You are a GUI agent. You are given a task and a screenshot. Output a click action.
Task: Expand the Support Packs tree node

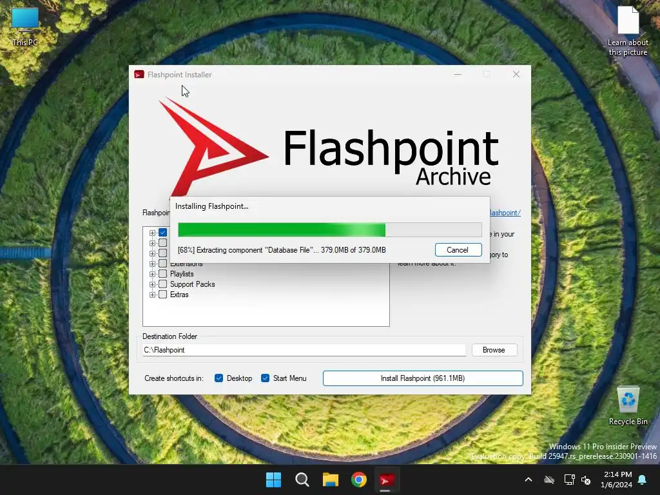152,284
